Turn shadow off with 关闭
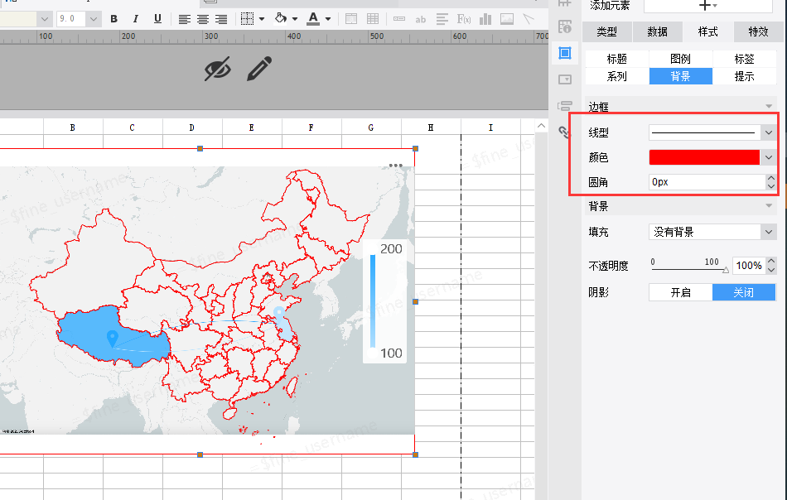787x500 pixels. (743, 292)
